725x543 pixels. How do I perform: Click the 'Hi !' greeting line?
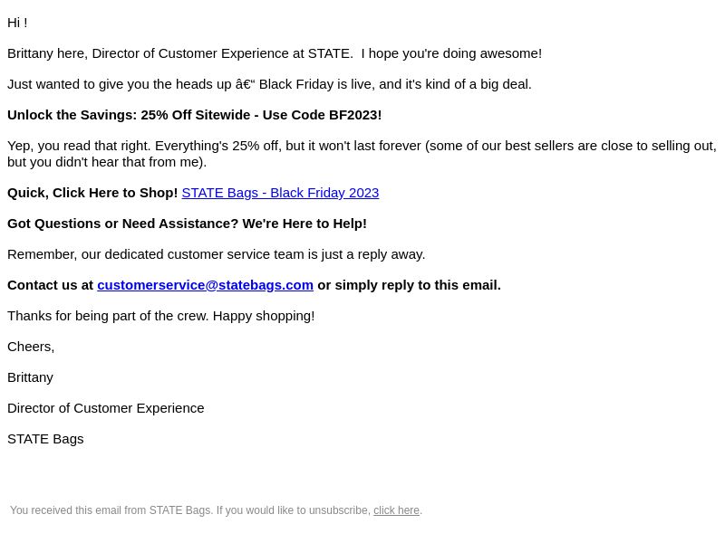[x=17, y=23]
